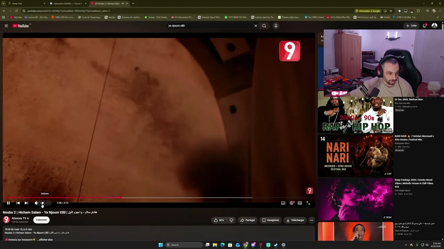Image resolution: width=444 pixels, height=249 pixels.
Task: Skip to the next video
Action: pos(26,203)
